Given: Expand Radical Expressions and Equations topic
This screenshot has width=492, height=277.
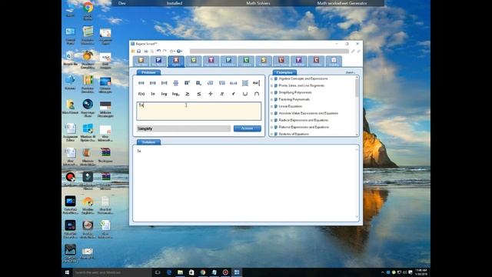Looking at the screenshot, I should (271, 120).
